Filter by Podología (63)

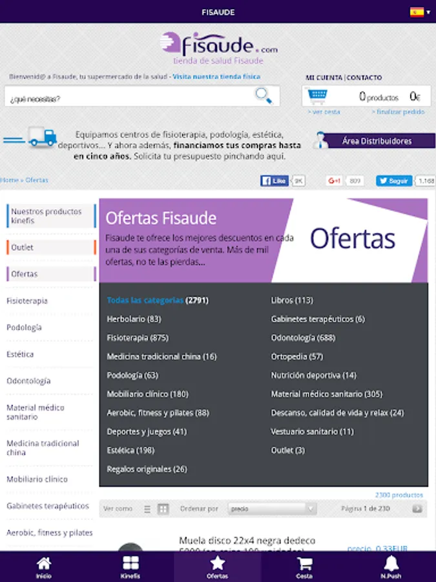point(132,375)
